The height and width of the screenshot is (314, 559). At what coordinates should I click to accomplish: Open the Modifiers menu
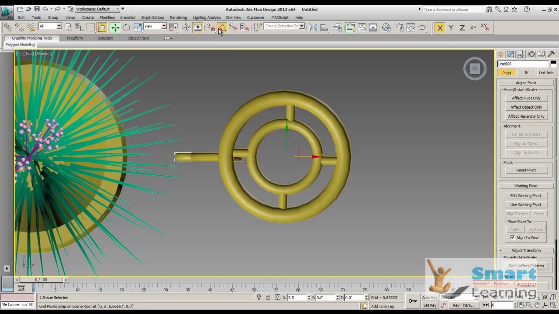(107, 17)
